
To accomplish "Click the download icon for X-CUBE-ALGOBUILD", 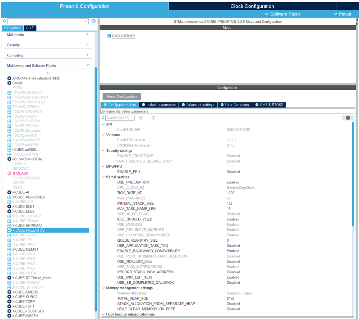I will pos(9,197).
